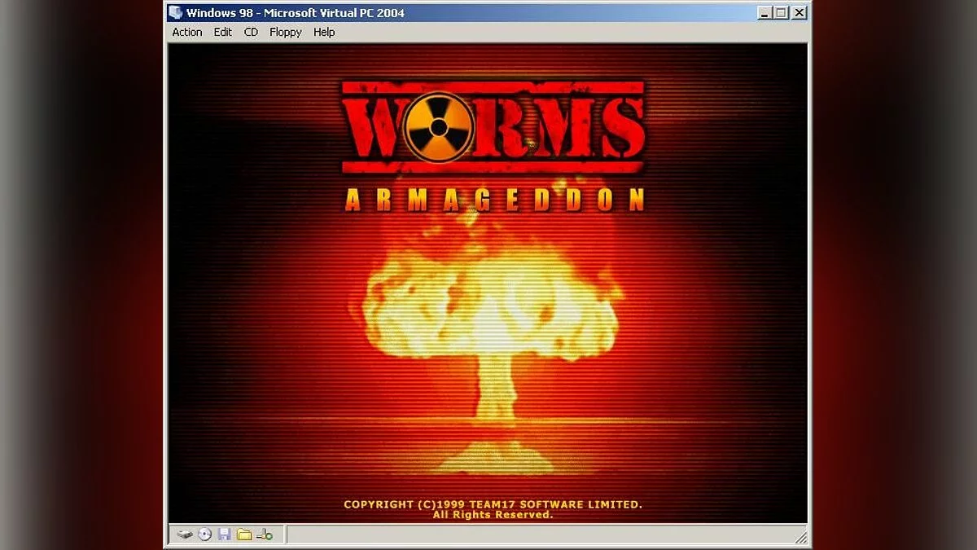Viewport: 977px width, 550px height.
Task: Click the Windows 98 window title text
Action: 295,12
